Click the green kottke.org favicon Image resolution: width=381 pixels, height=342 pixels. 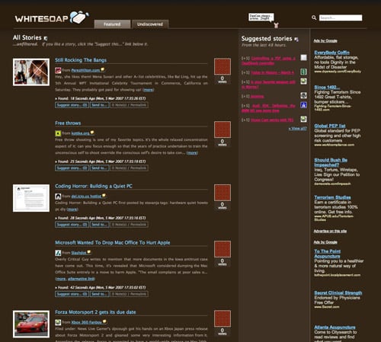[58, 133]
